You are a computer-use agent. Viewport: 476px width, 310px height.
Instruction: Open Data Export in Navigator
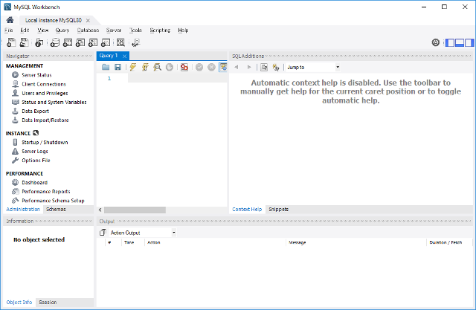(x=35, y=111)
